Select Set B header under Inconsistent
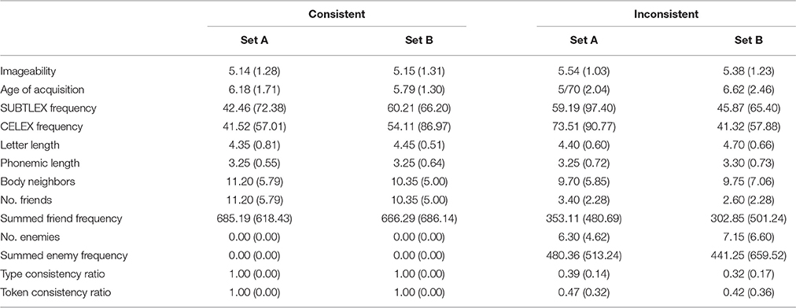 (x=748, y=41)
